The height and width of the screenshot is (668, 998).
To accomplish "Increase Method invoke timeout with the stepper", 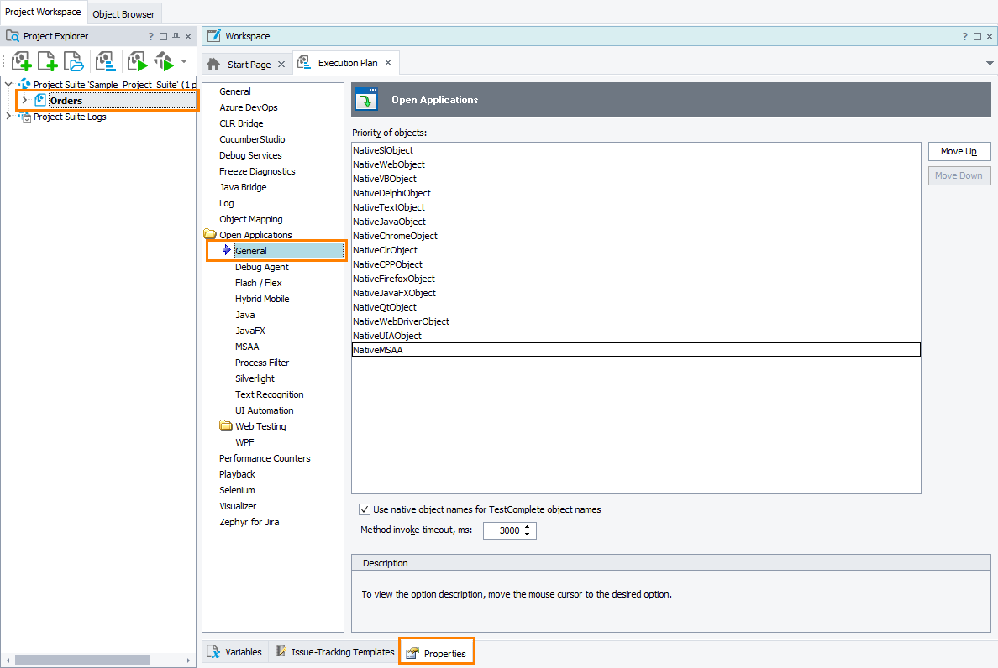I will pyautogui.click(x=528, y=527).
